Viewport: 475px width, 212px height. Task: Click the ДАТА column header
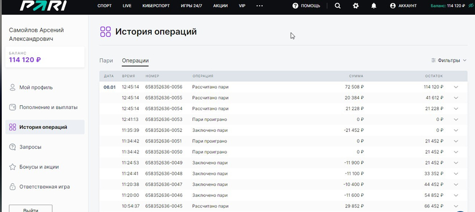click(109, 76)
